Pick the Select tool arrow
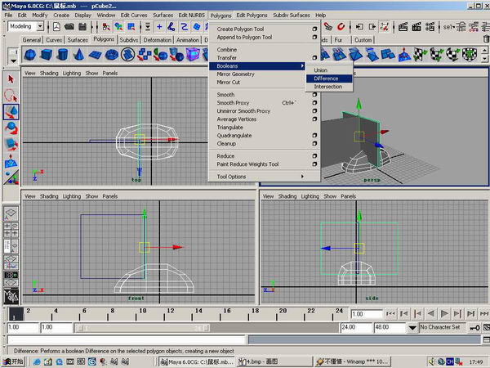490x368 pixels. coord(11,79)
